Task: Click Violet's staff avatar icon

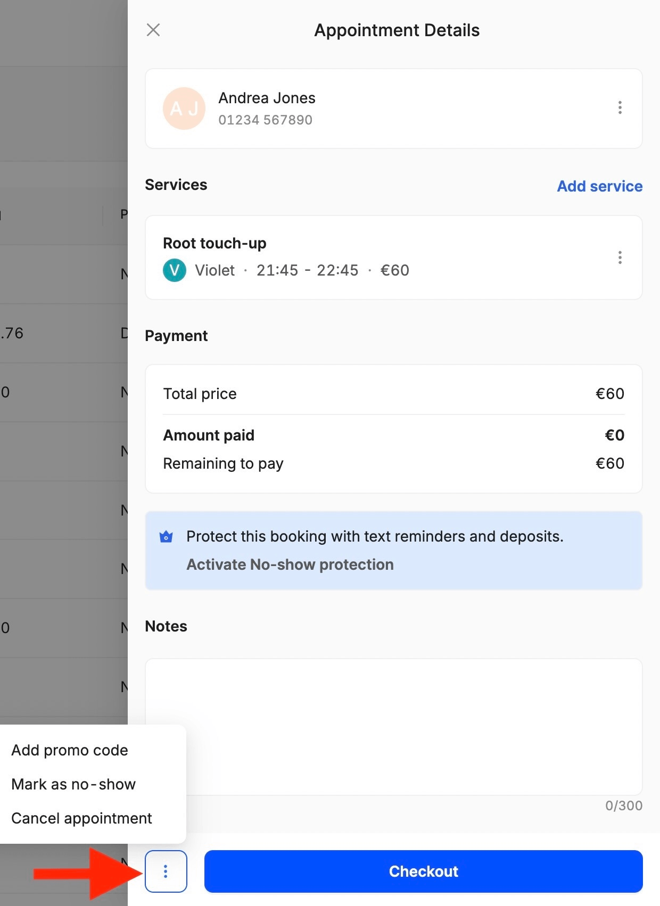Action: pos(174,270)
